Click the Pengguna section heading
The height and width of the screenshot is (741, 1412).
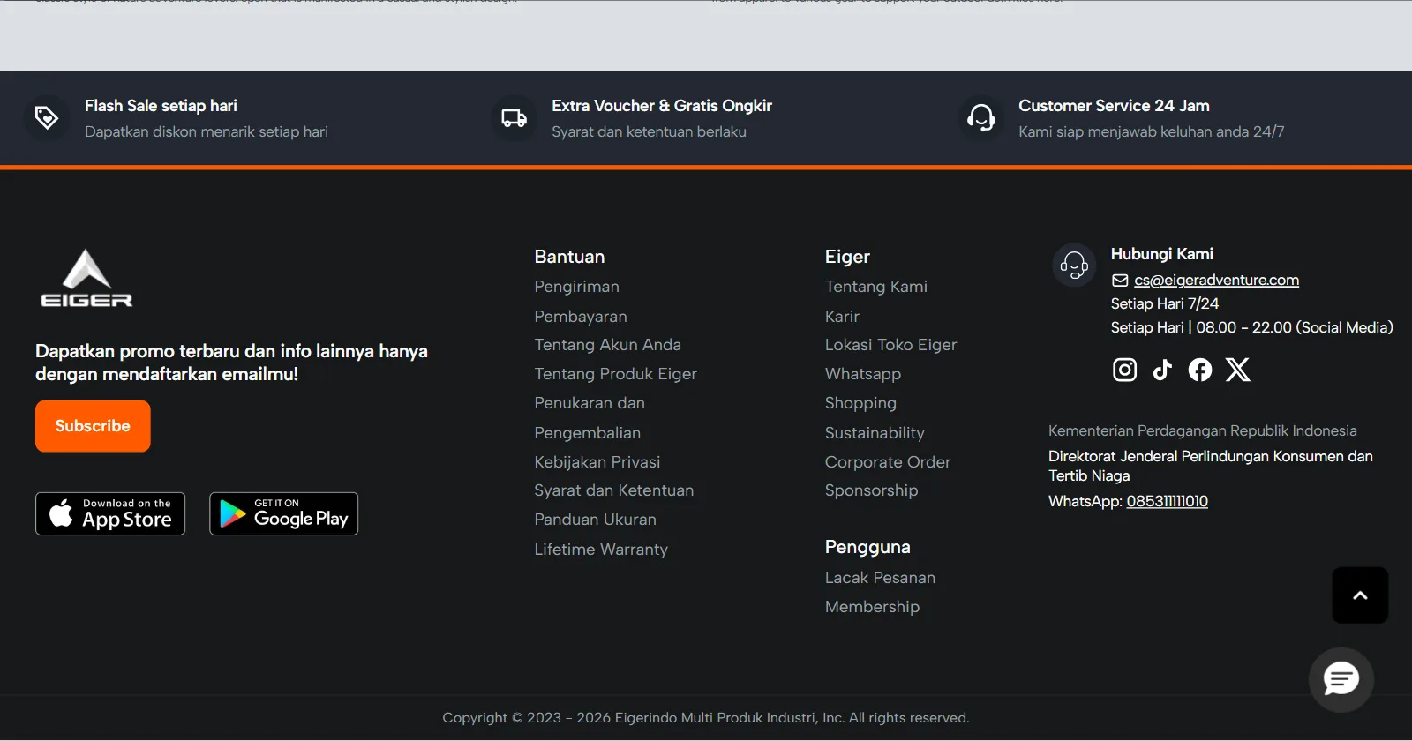(x=867, y=547)
